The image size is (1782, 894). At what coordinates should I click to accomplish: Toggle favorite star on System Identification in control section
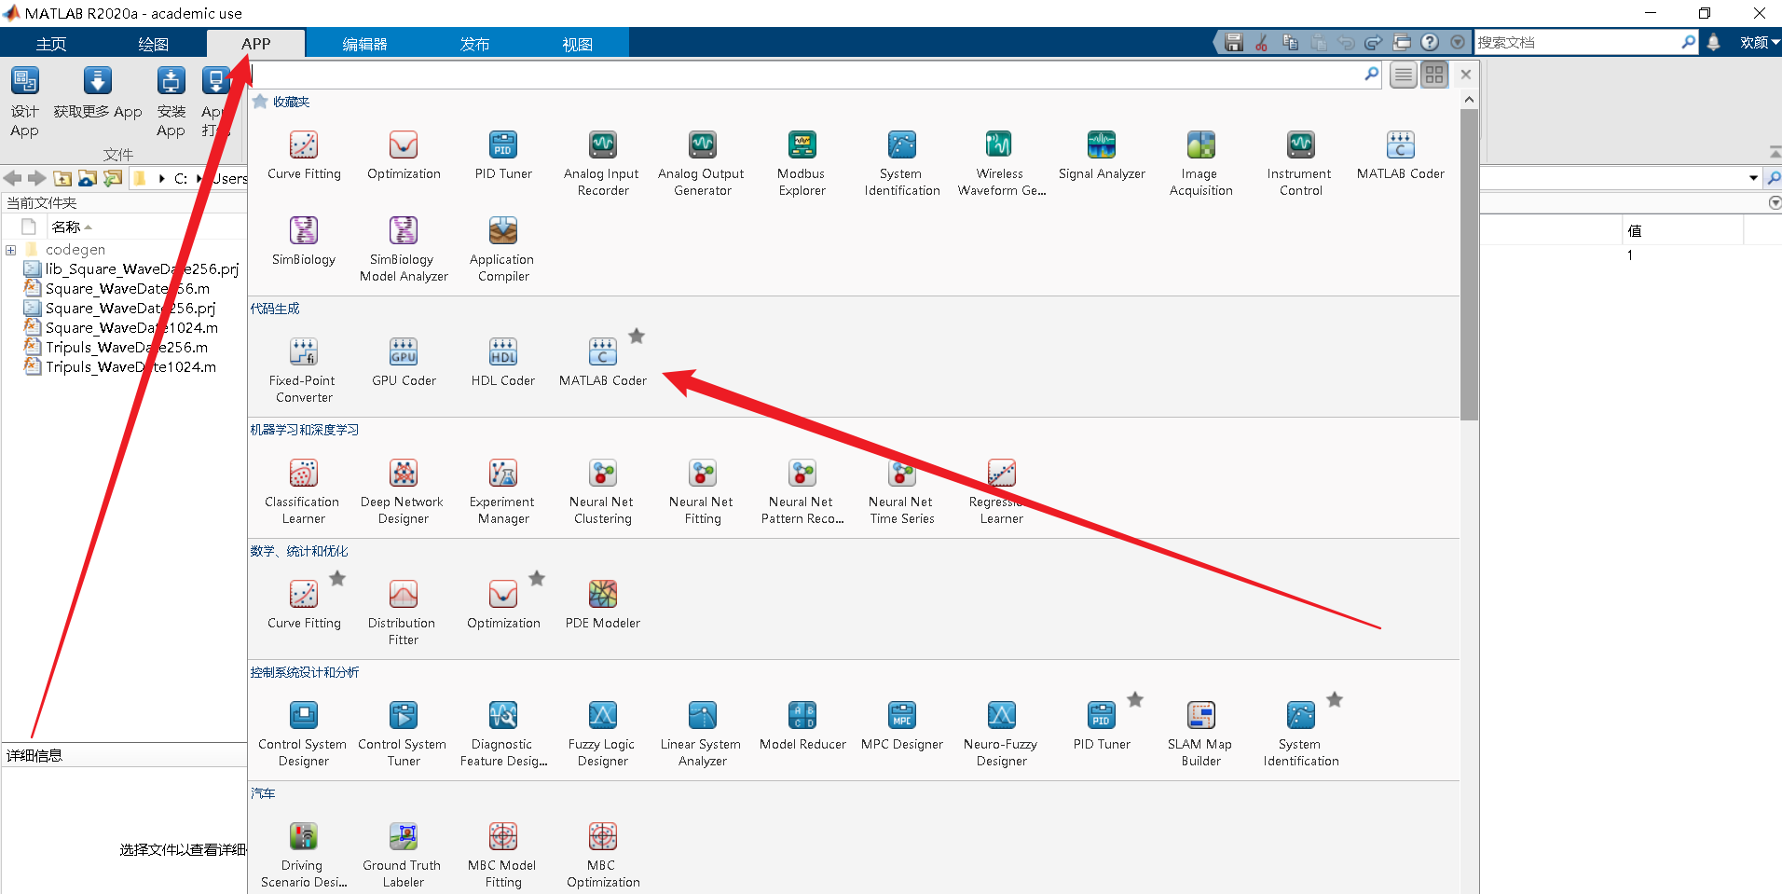tap(1335, 700)
